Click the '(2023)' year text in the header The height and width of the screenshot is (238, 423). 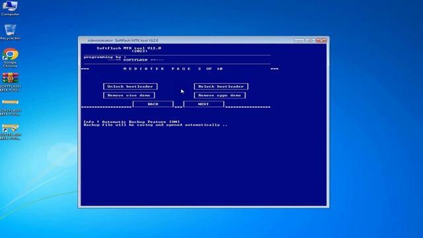[x=139, y=51]
